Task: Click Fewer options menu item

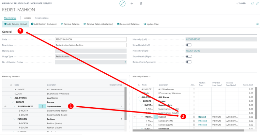Action: pyautogui.click(x=42, y=18)
